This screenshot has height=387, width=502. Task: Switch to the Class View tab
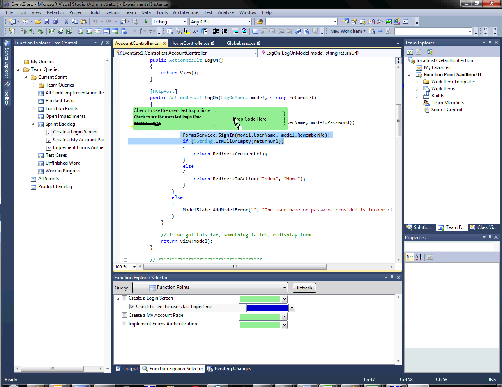[483, 227]
